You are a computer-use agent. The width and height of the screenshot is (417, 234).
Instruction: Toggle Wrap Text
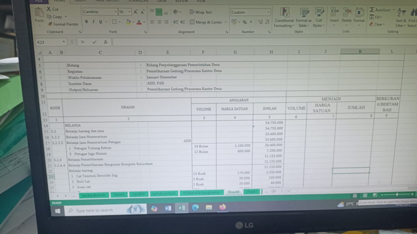pyautogui.click(x=201, y=12)
